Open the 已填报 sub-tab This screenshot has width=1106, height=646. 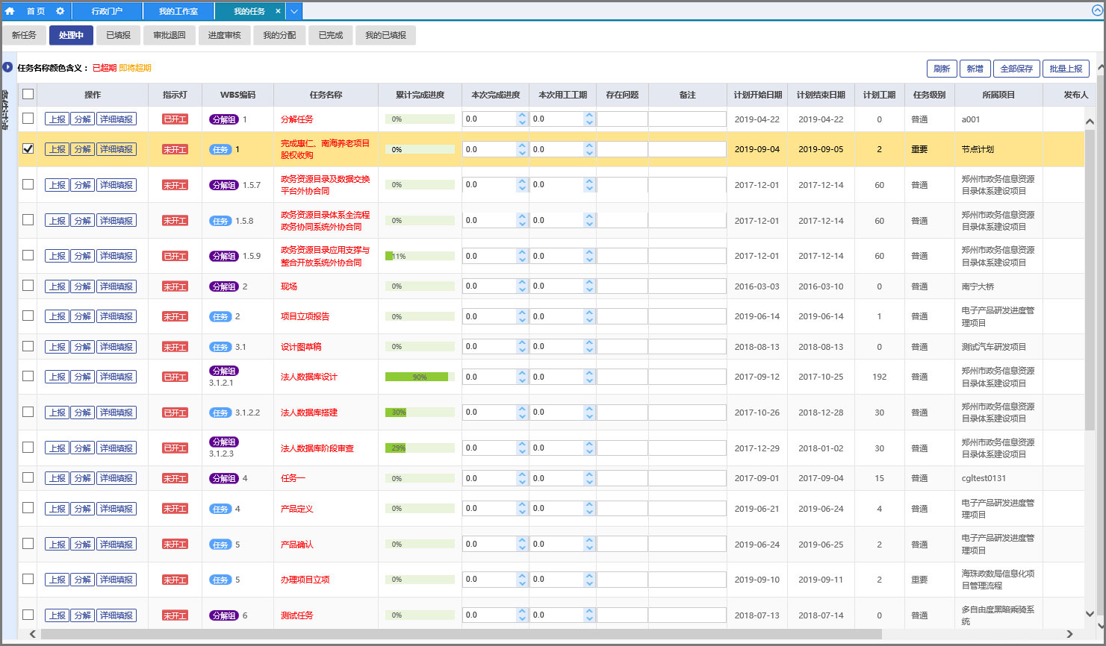(118, 35)
